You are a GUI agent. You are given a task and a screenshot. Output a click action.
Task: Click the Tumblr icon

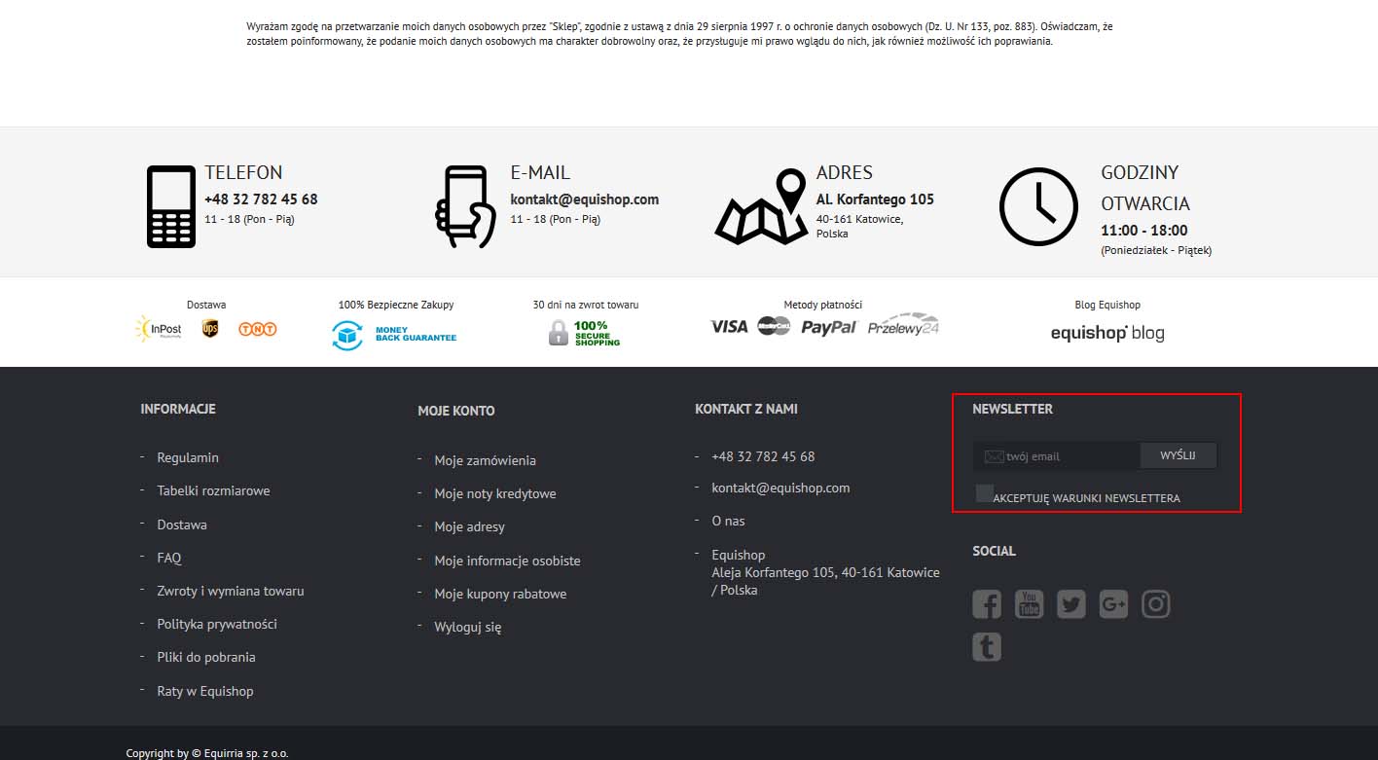[x=986, y=646]
